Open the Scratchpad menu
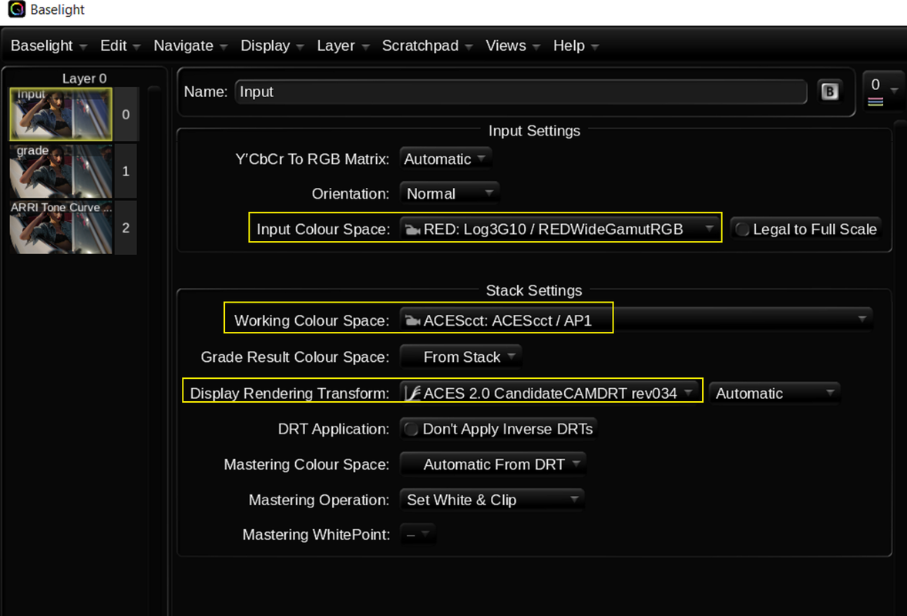 [x=427, y=45]
